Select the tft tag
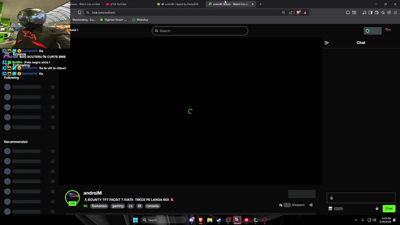 tap(140, 206)
